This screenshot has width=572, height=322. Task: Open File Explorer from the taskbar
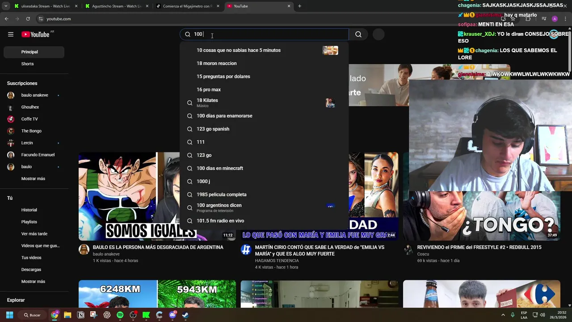tap(67, 315)
